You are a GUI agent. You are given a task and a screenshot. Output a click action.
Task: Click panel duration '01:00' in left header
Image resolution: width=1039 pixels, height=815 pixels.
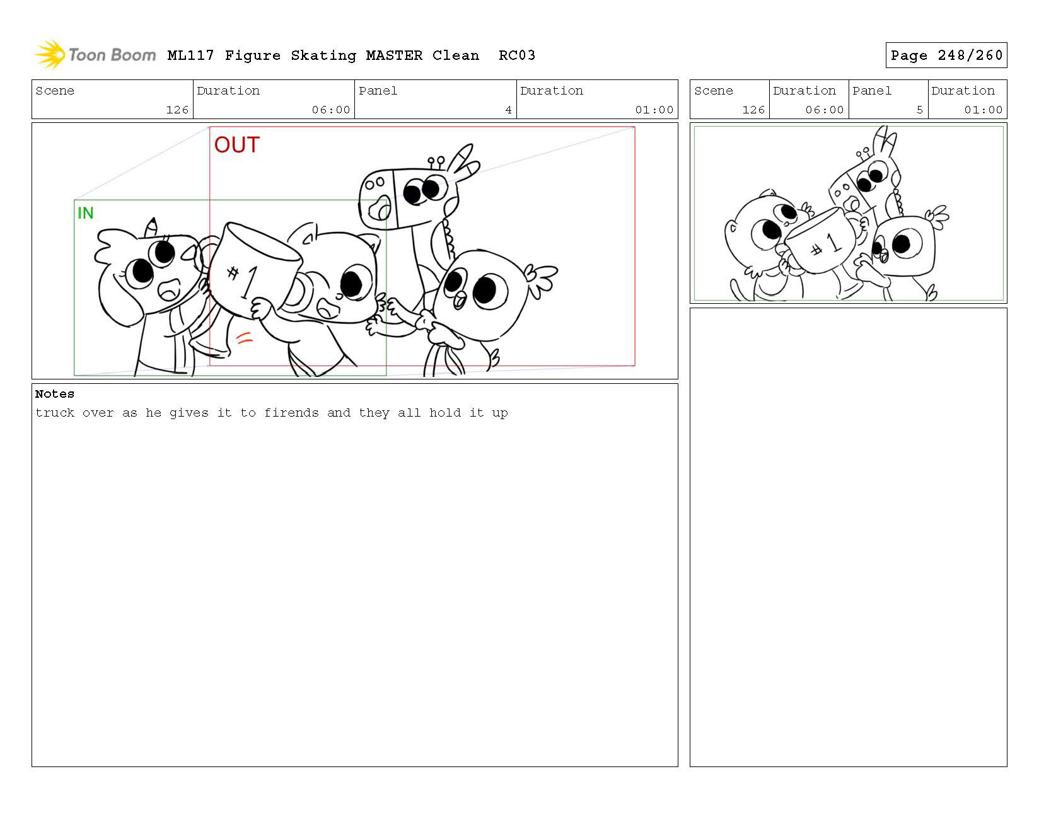[x=654, y=110]
